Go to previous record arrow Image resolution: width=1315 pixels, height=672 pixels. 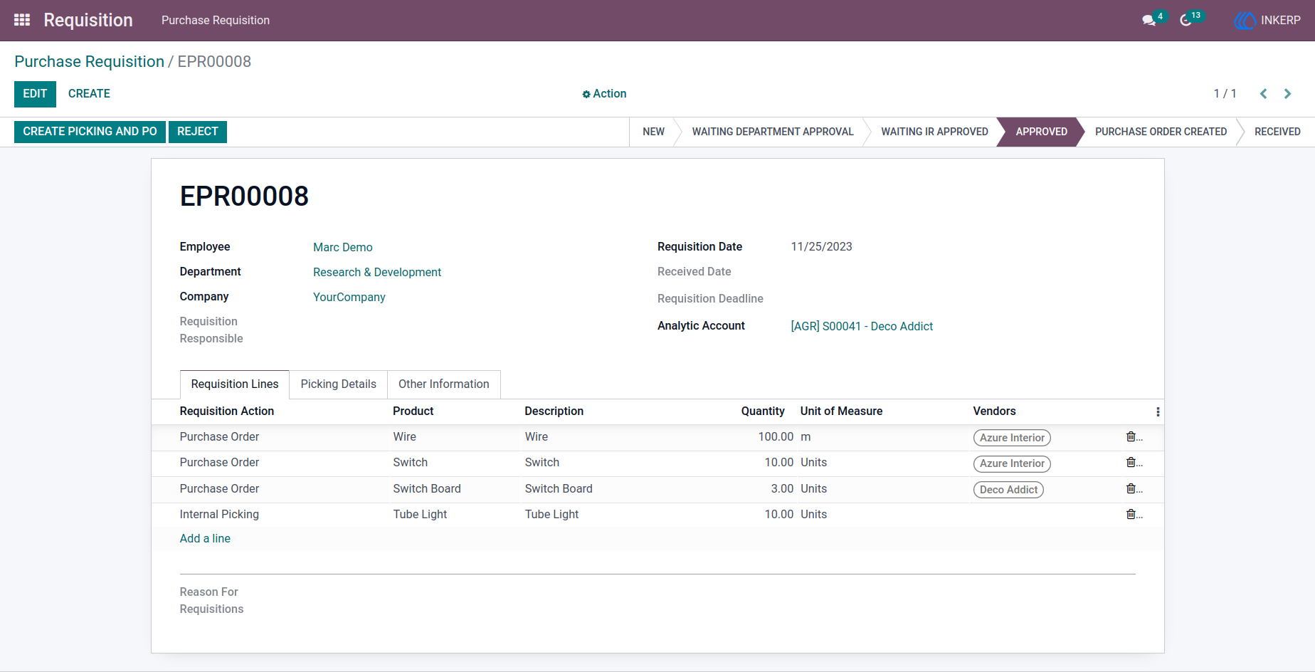click(1264, 94)
